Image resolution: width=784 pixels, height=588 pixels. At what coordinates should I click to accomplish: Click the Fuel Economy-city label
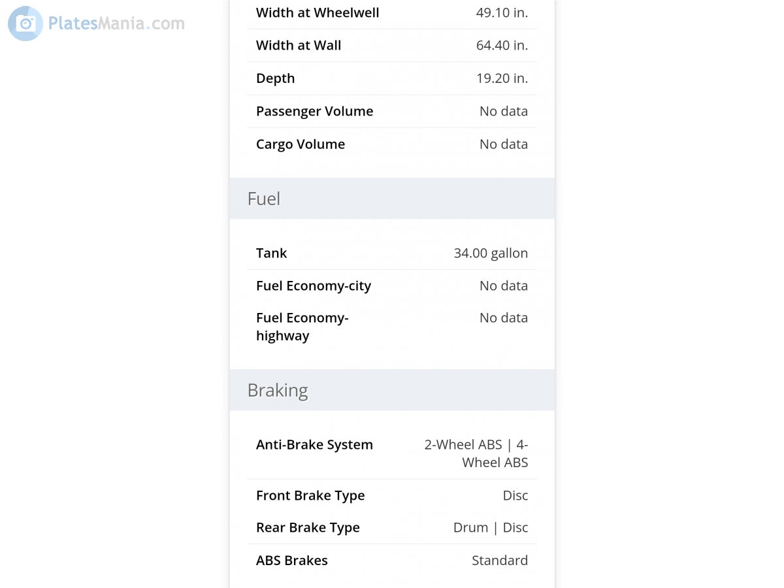tap(314, 286)
